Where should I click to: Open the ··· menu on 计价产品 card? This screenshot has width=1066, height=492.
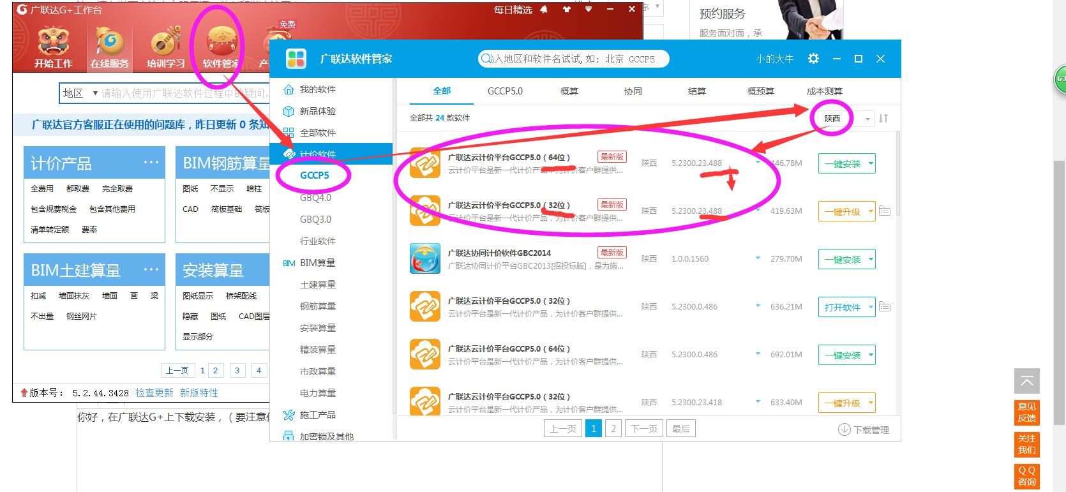151,163
